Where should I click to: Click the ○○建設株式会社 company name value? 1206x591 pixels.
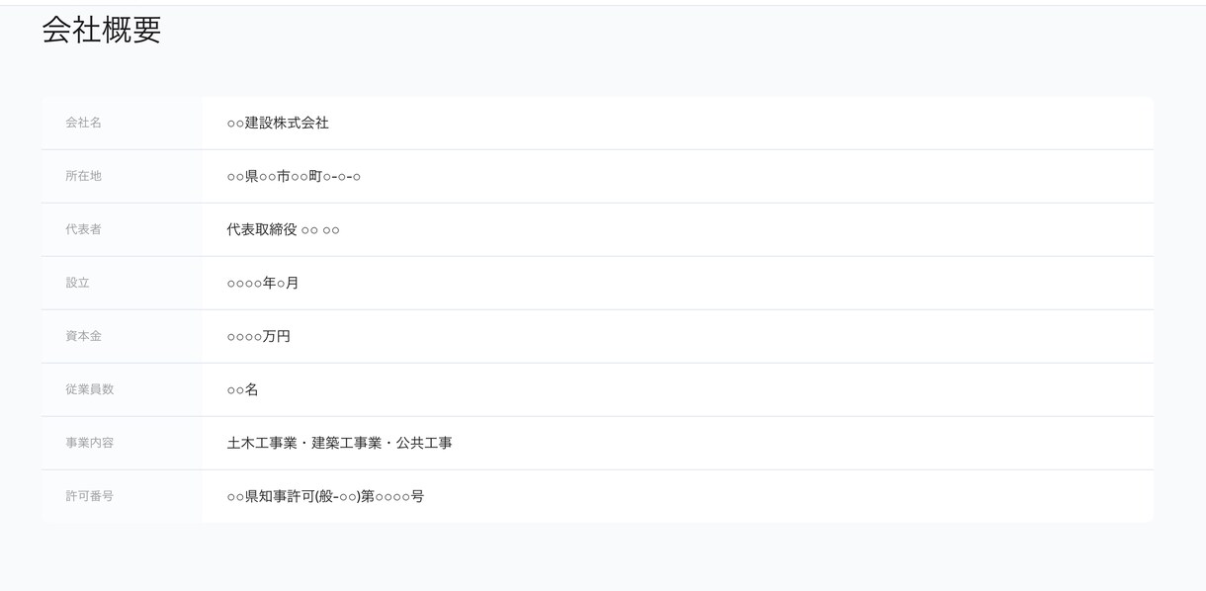[x=278, y=123]
